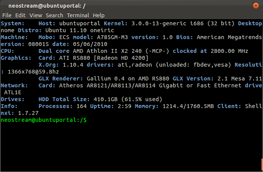The width and height of the screenshot is (263, 172).
Task: Open the View menu
Action: pyautogui.click(x=36, y=15)
